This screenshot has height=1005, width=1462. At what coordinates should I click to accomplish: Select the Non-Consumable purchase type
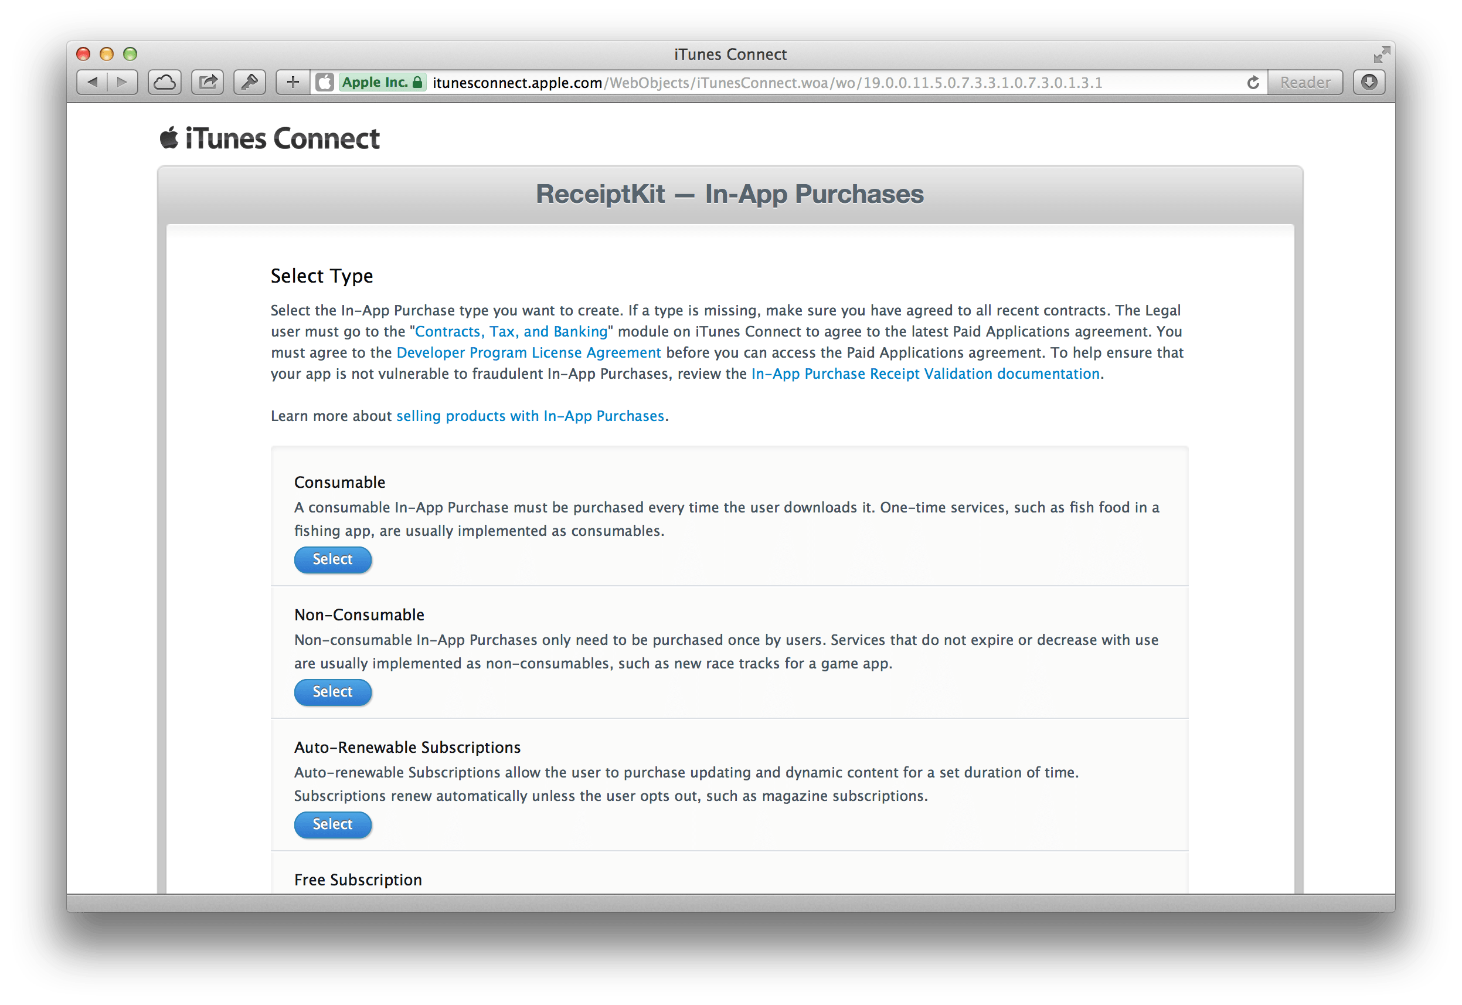(333, 691)
